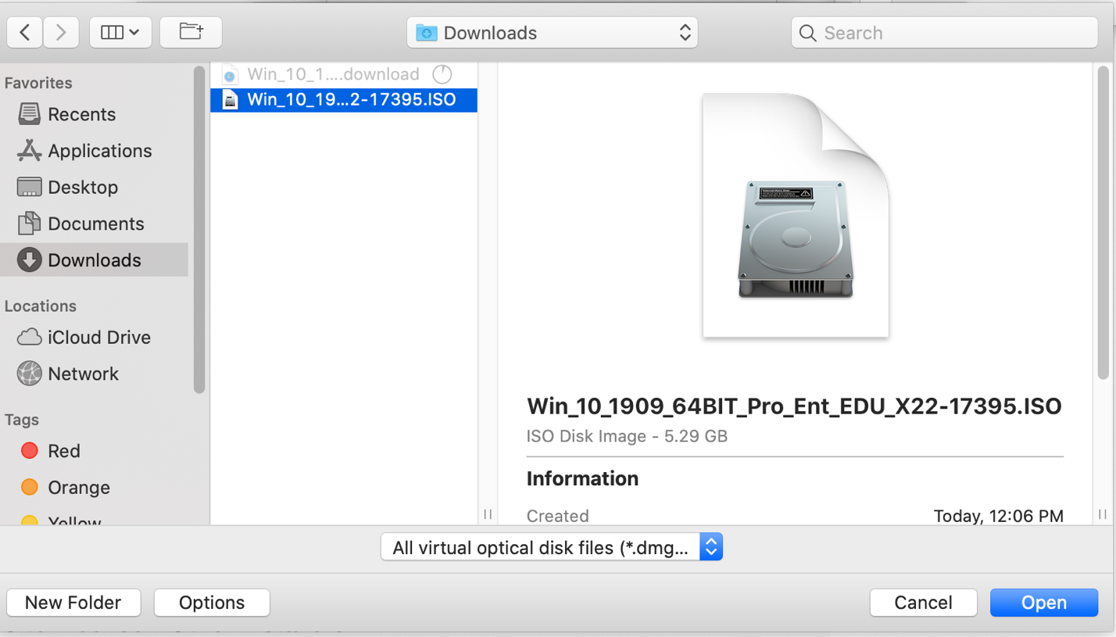The width and height of the screenshot is (1116, 637).
Task: Select the Win_10_1....download partial file
Action: click(344, 74)
